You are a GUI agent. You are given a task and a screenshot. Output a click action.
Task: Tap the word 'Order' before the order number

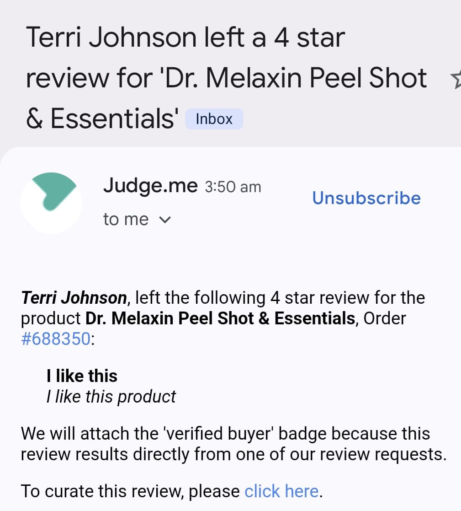[384, 318]
